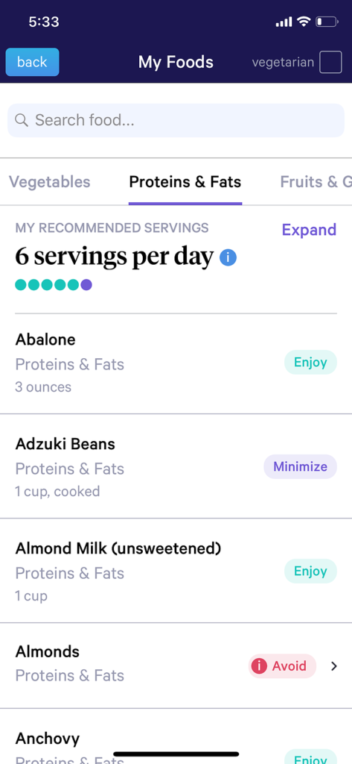
Task: Focus the Search food input field
Action: coord(176,120)
